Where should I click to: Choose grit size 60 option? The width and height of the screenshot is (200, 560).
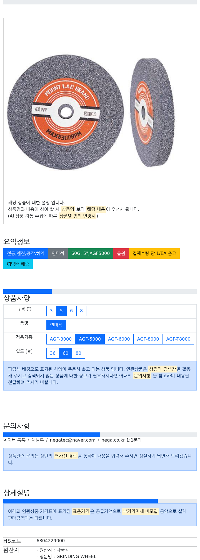pyautogui.click(x=66, y=353)
